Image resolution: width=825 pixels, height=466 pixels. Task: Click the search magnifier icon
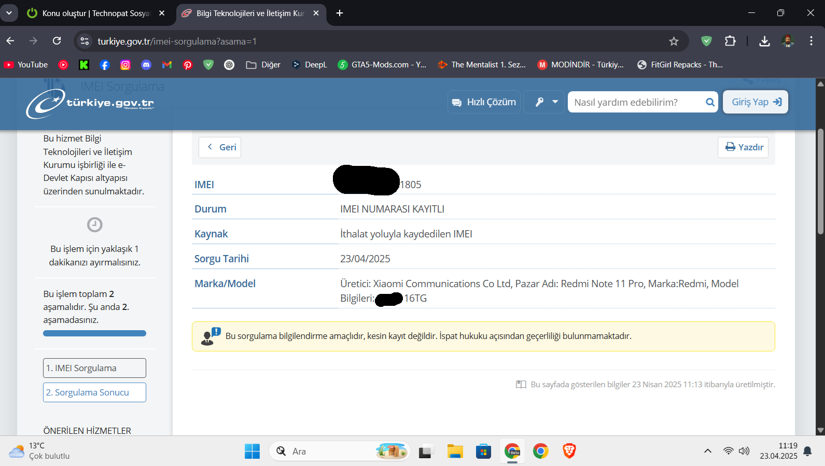click(710, 102)
